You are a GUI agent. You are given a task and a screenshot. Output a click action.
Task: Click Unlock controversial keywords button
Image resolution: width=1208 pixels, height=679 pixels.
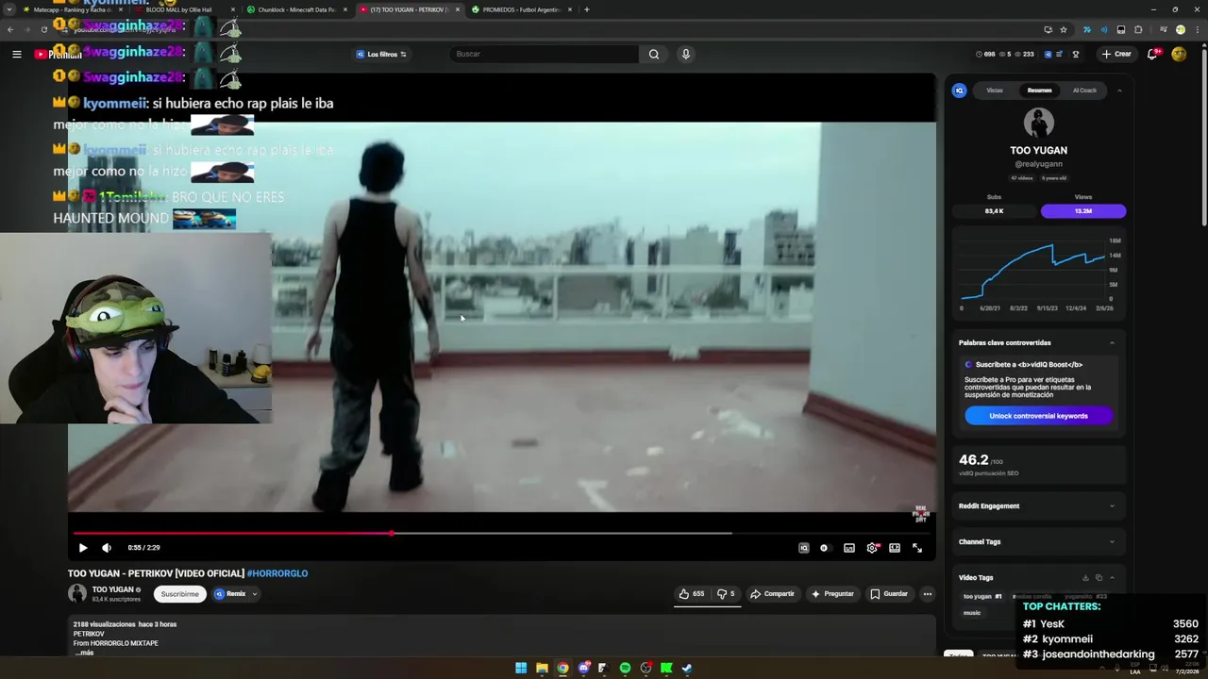(x=1038, y=416)
